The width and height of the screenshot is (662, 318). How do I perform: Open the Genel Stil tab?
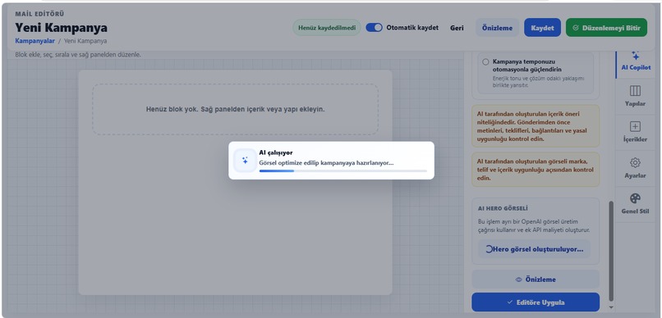tap(636, 204)
